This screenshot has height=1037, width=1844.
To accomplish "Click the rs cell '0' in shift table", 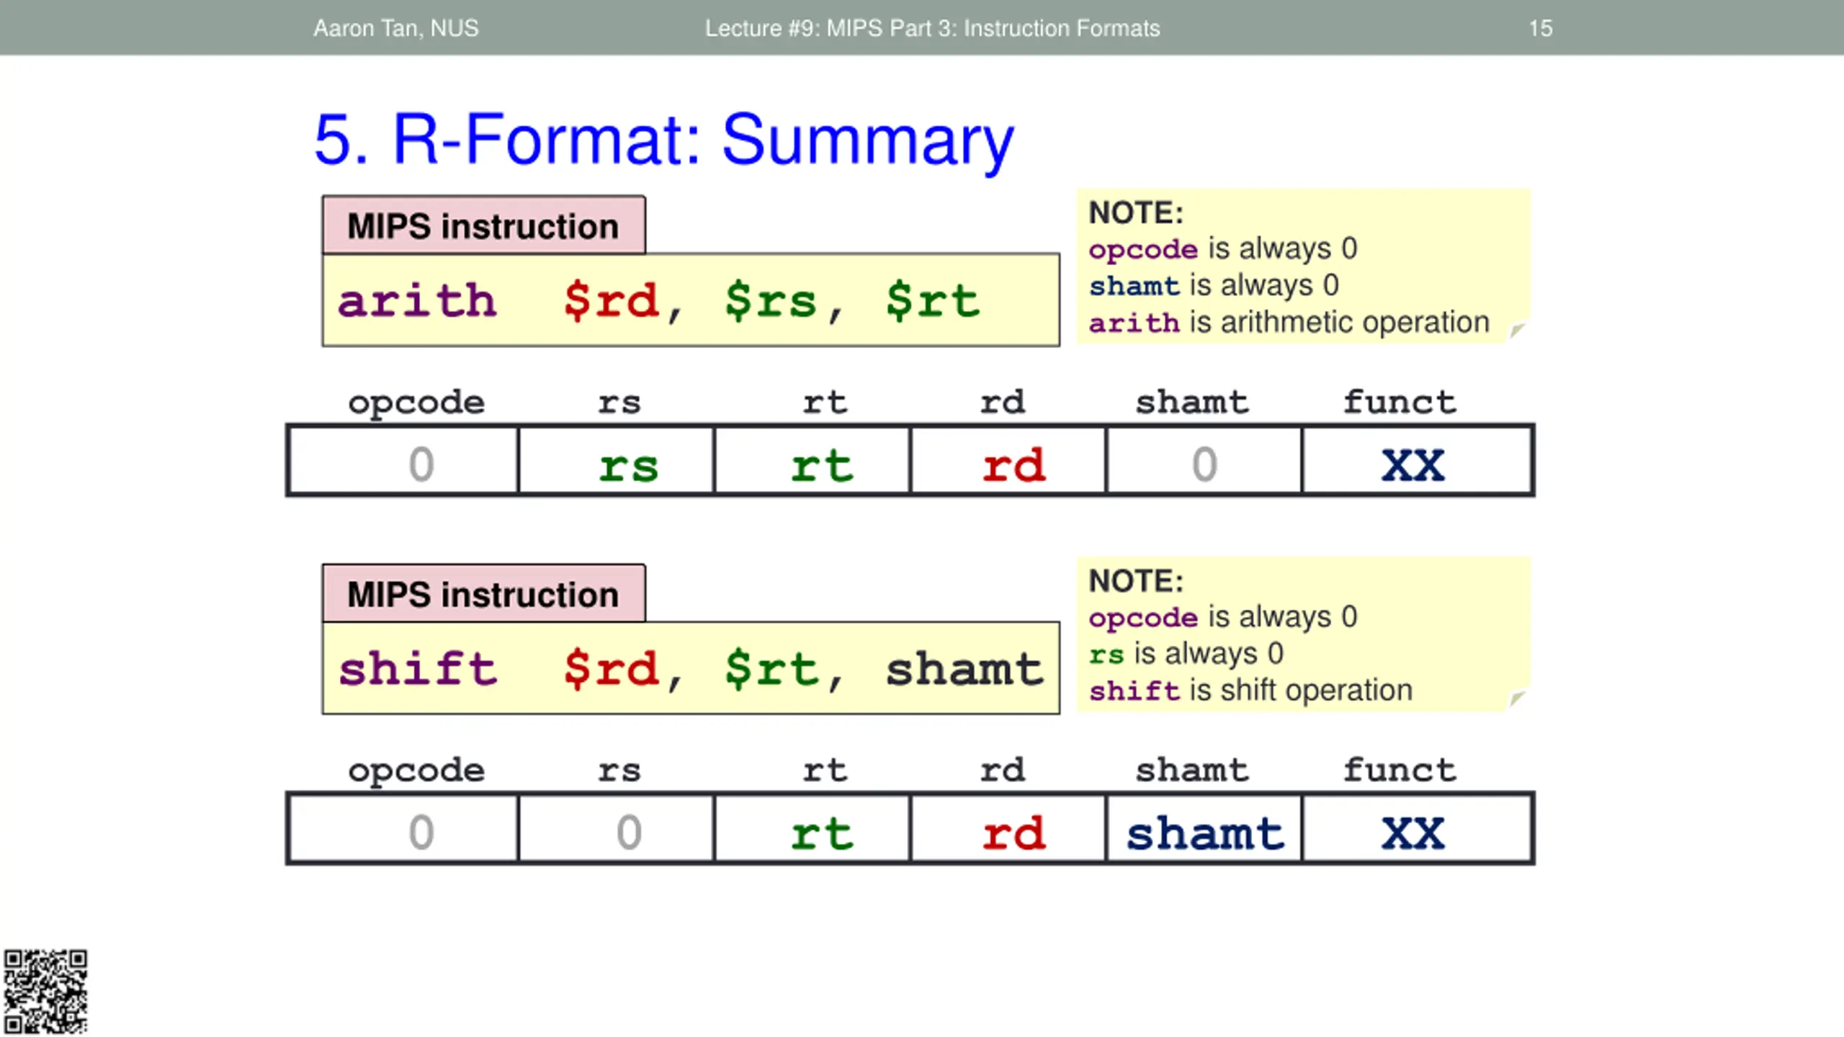I will point(617,830).
